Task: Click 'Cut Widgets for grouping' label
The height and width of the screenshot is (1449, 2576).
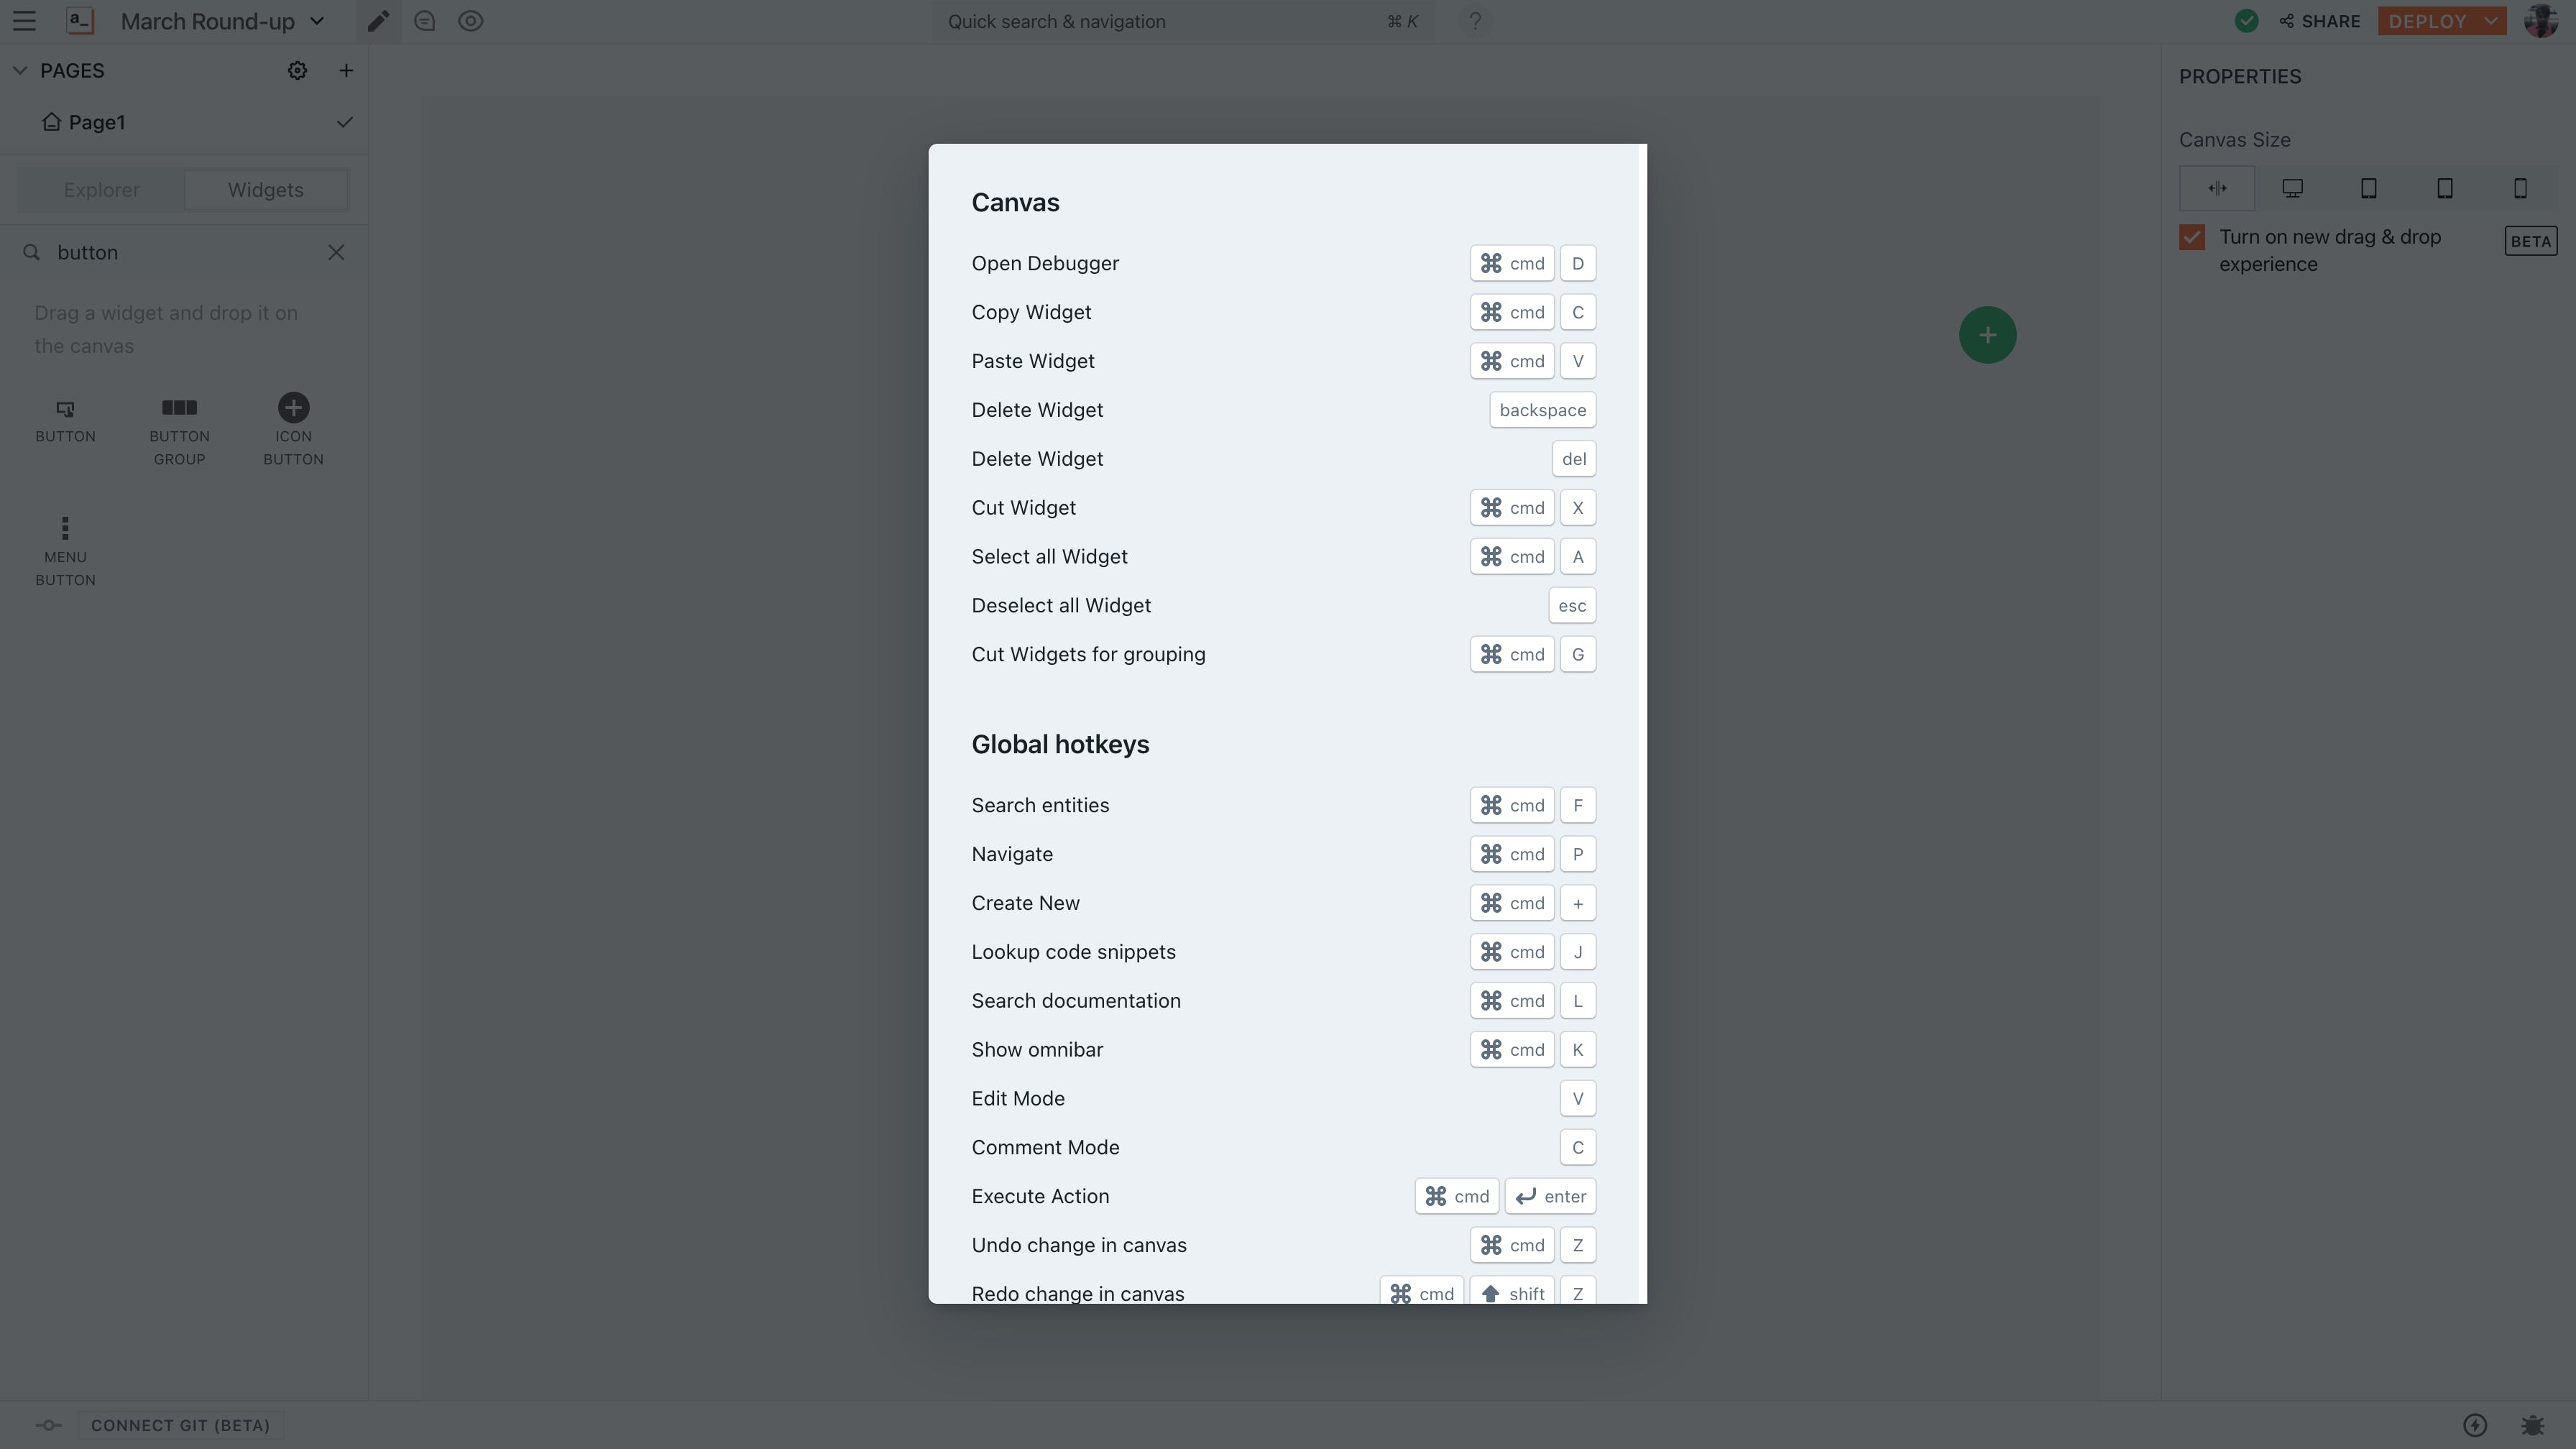Action: pos(1088,655)
